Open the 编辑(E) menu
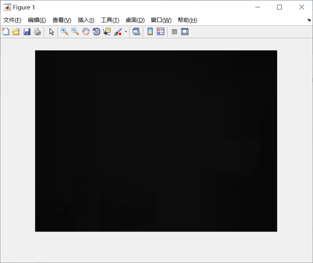The height and width of the screenshot is (263, 313). click(37, 20)
